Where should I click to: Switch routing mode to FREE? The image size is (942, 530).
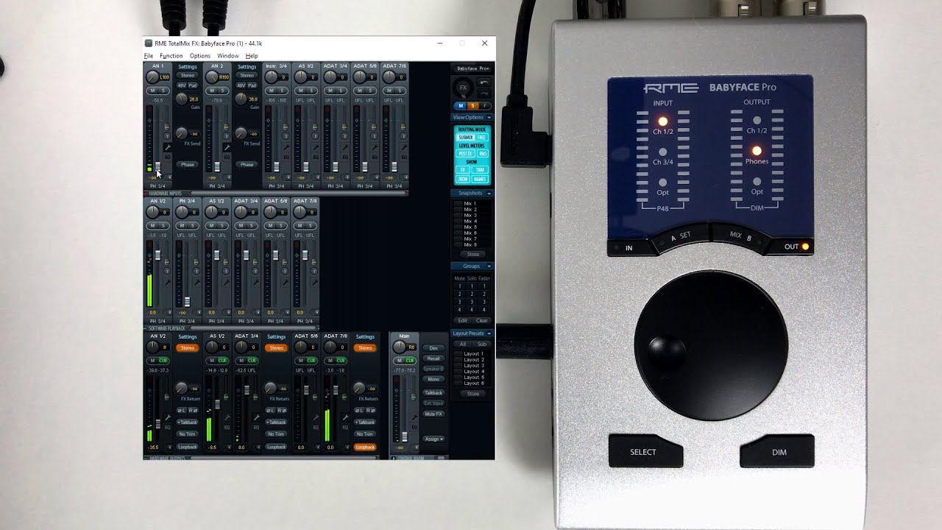click(482, 137)
